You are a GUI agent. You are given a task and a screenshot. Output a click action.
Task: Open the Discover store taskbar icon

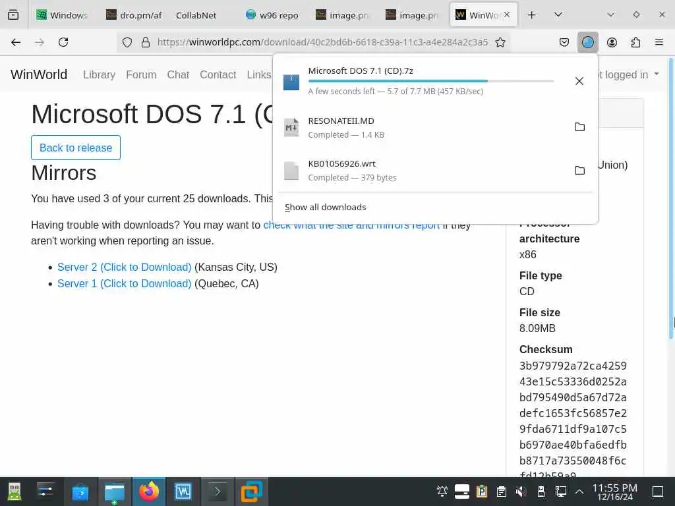click(x=80, y=492)
